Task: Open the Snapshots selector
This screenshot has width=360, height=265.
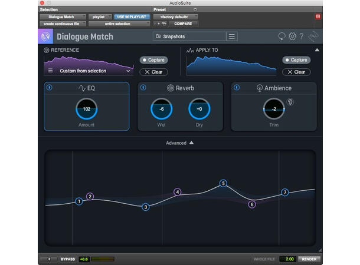Action: point(189,37)
